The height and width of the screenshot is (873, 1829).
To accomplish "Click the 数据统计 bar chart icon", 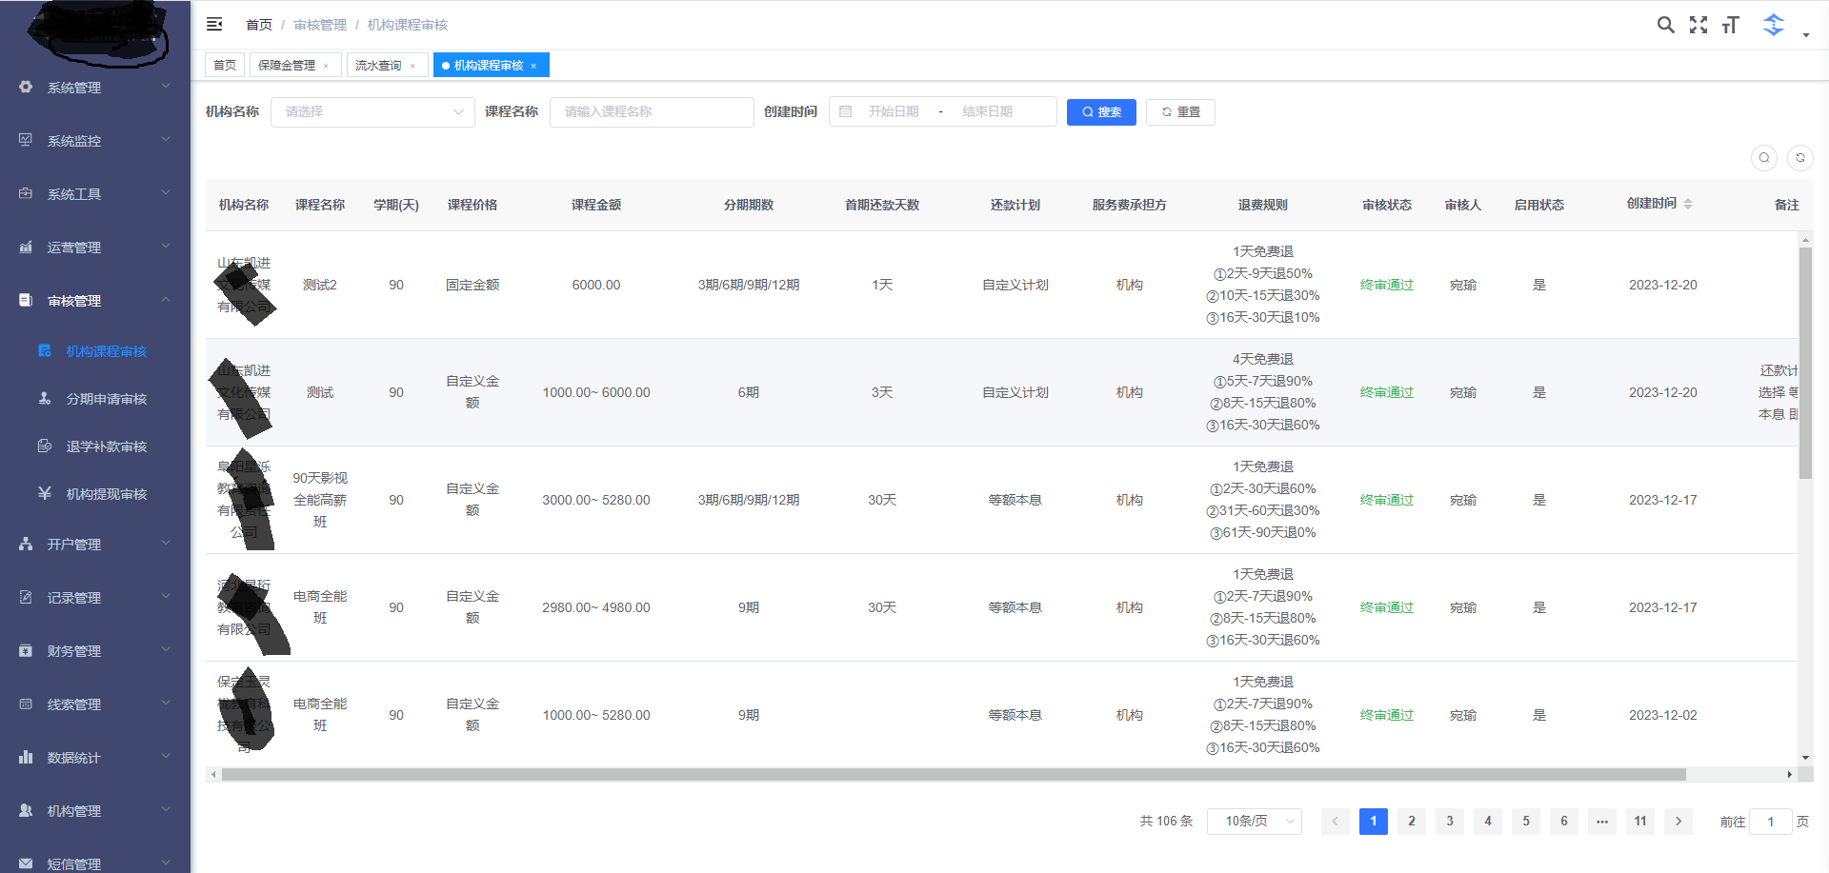I will click(x=26, y=757).
